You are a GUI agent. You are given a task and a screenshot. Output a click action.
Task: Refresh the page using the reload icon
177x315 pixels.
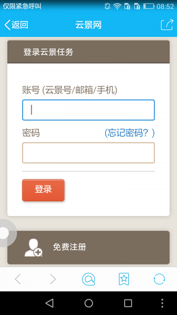click(x=159, y=279)
